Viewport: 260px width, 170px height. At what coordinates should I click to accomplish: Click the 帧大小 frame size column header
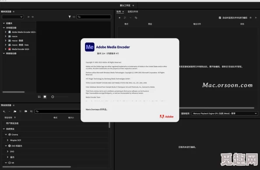coord(71,117)
